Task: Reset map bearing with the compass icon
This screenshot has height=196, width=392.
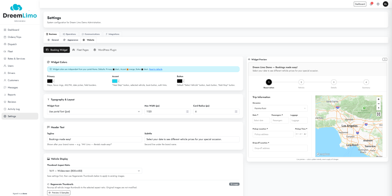Action: [379, 108]
